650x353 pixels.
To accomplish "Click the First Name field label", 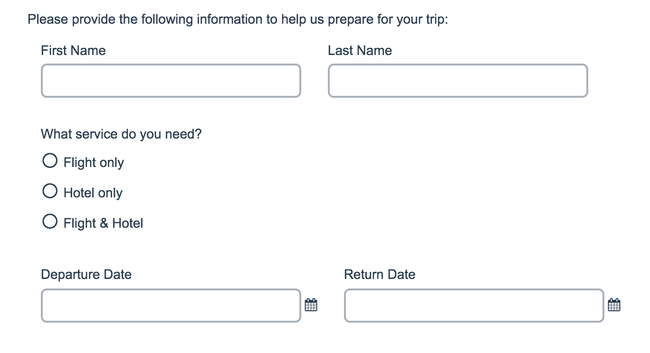I will tap(73, 51).
